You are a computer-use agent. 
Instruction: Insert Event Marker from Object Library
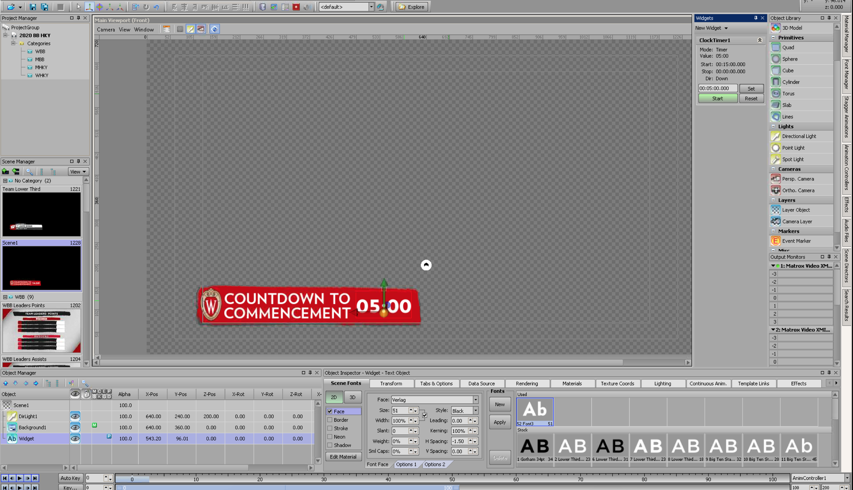796,241
